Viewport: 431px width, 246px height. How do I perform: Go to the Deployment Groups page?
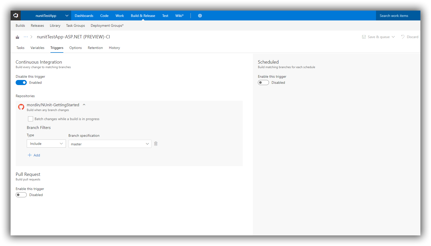click(x=107, y=25)
